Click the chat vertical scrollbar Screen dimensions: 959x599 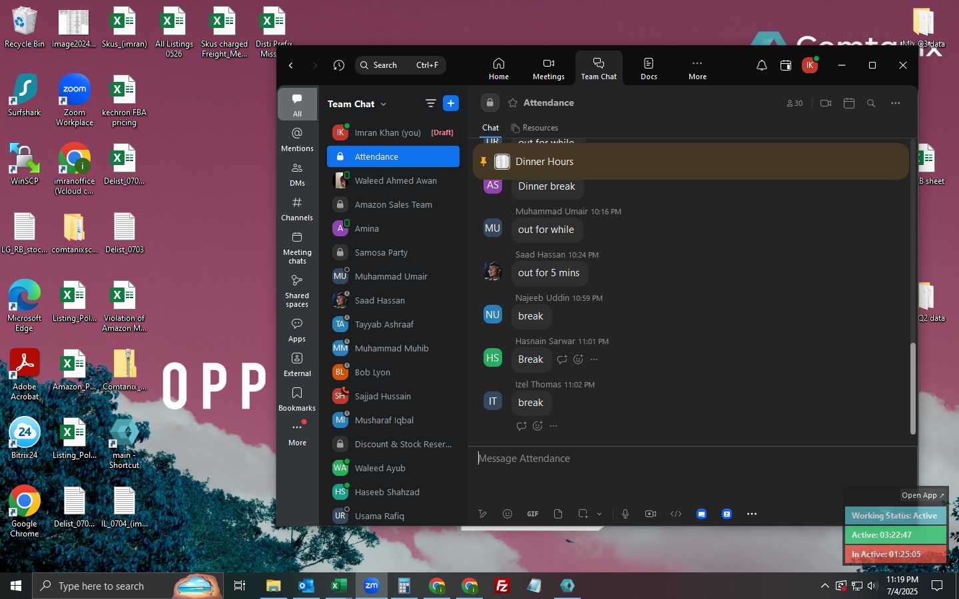pos(913,389)
